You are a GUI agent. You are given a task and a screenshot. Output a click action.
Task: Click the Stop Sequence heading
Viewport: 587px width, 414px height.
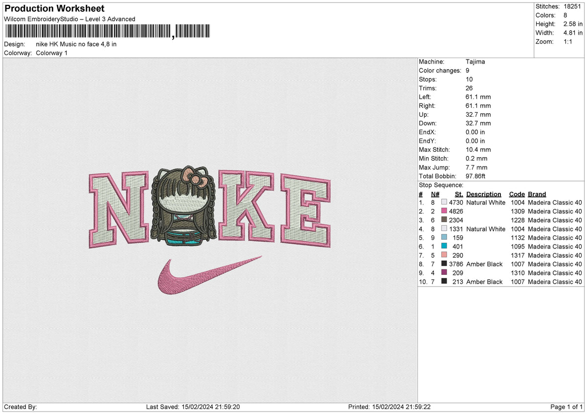click(x=441, y=186)
